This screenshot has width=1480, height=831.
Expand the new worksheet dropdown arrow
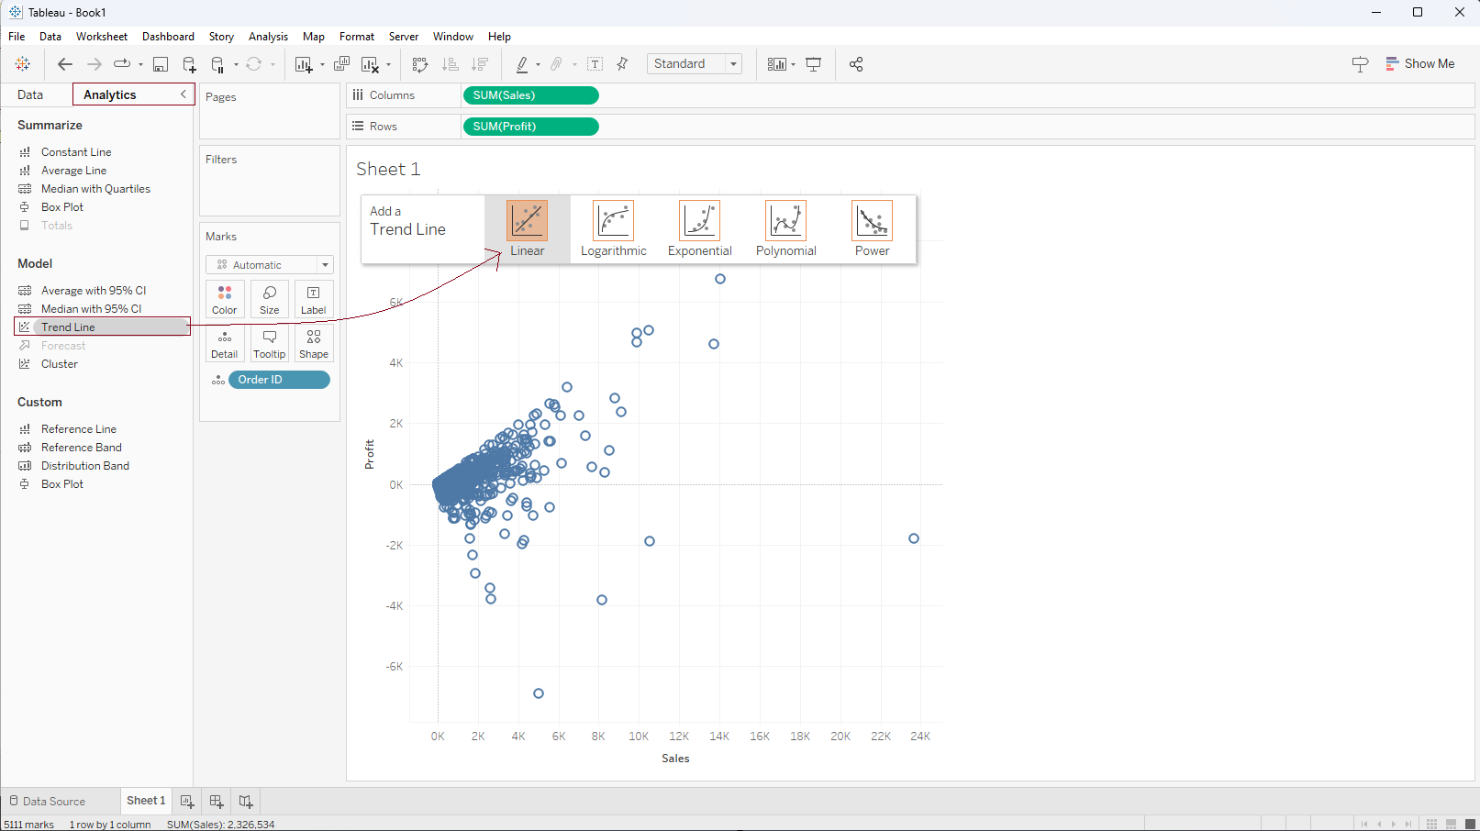tap(322, 64)
